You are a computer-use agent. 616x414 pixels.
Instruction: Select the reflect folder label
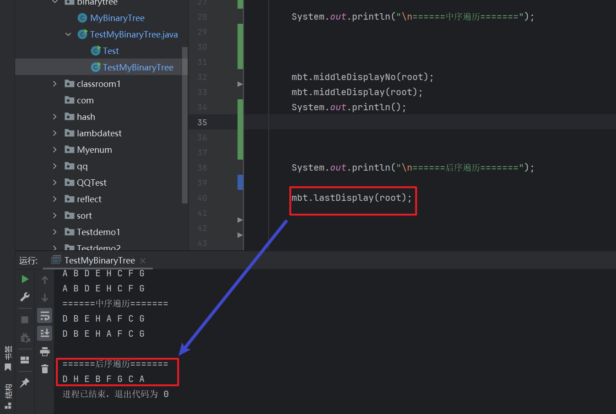pos(89,199)
